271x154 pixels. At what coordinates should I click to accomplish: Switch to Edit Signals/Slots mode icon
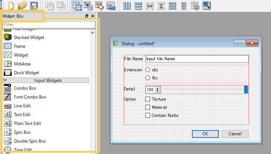pos(88,6)
